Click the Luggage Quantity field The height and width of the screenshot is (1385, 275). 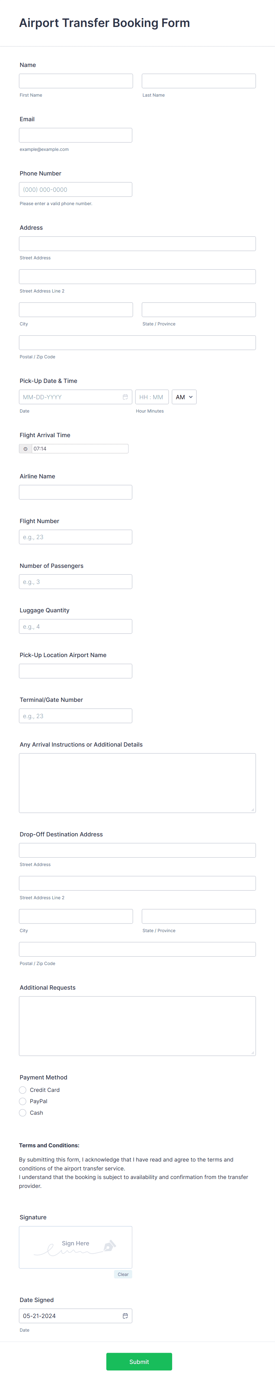pos(76,626)
